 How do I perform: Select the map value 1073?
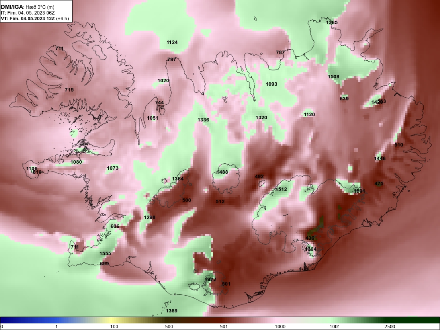[113, 168]
